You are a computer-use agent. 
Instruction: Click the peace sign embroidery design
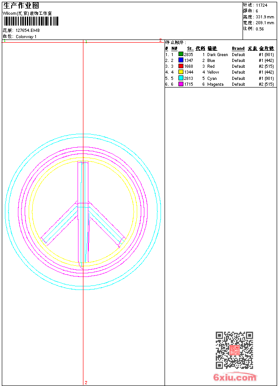coord(83,212)
